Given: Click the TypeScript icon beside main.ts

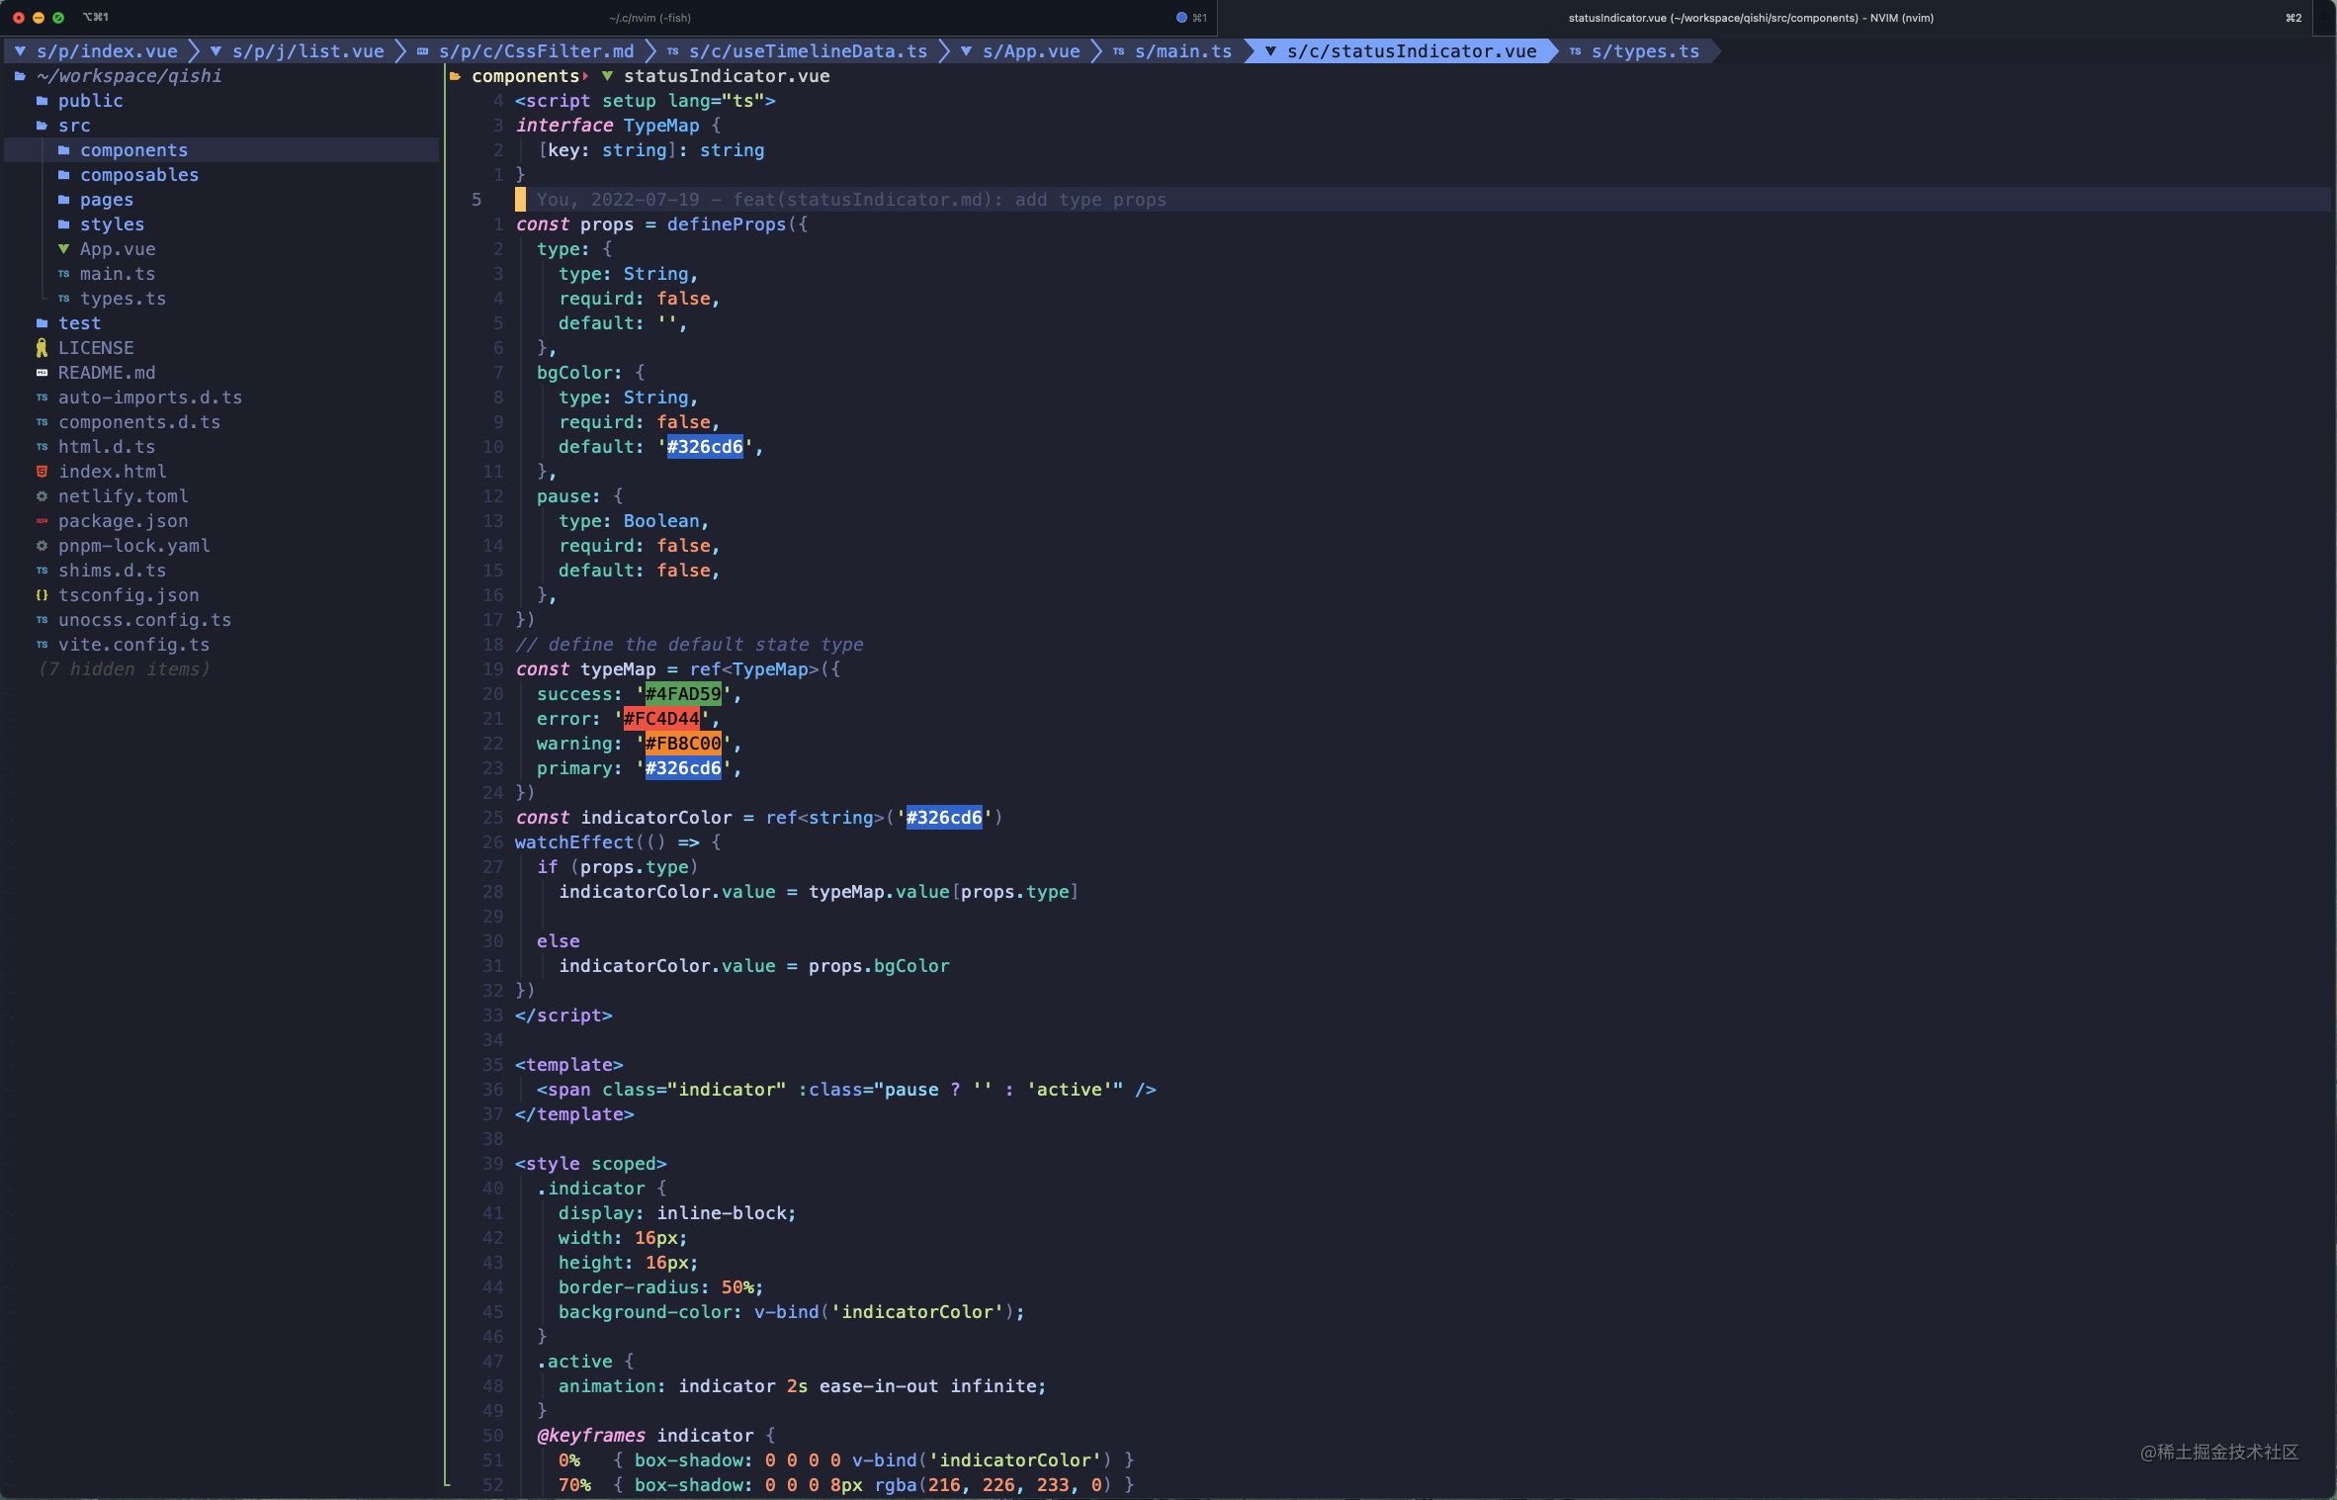Looking at the screenshot, I should click(63, 274).
